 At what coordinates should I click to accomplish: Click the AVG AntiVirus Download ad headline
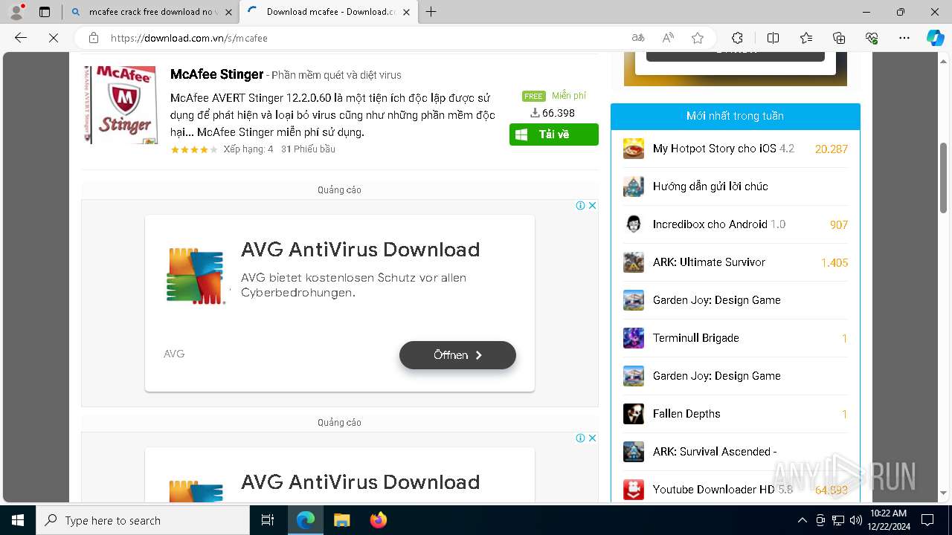pyautogui.click(x=360, y=250)
